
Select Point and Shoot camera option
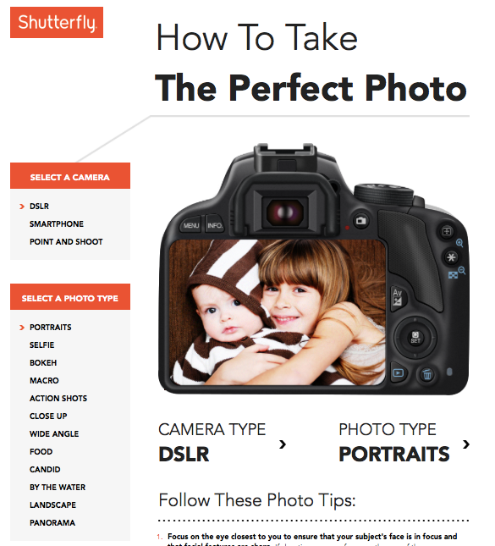click(x=66, y=241)
